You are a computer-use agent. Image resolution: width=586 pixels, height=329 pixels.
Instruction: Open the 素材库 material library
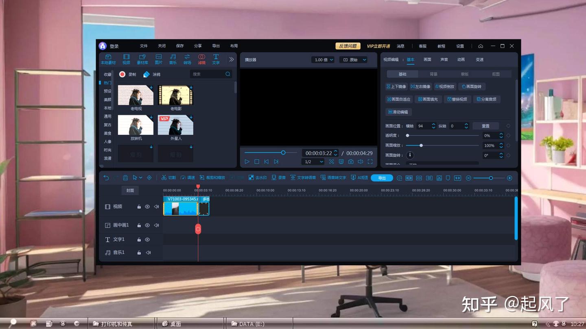click(x=142, y=59)
